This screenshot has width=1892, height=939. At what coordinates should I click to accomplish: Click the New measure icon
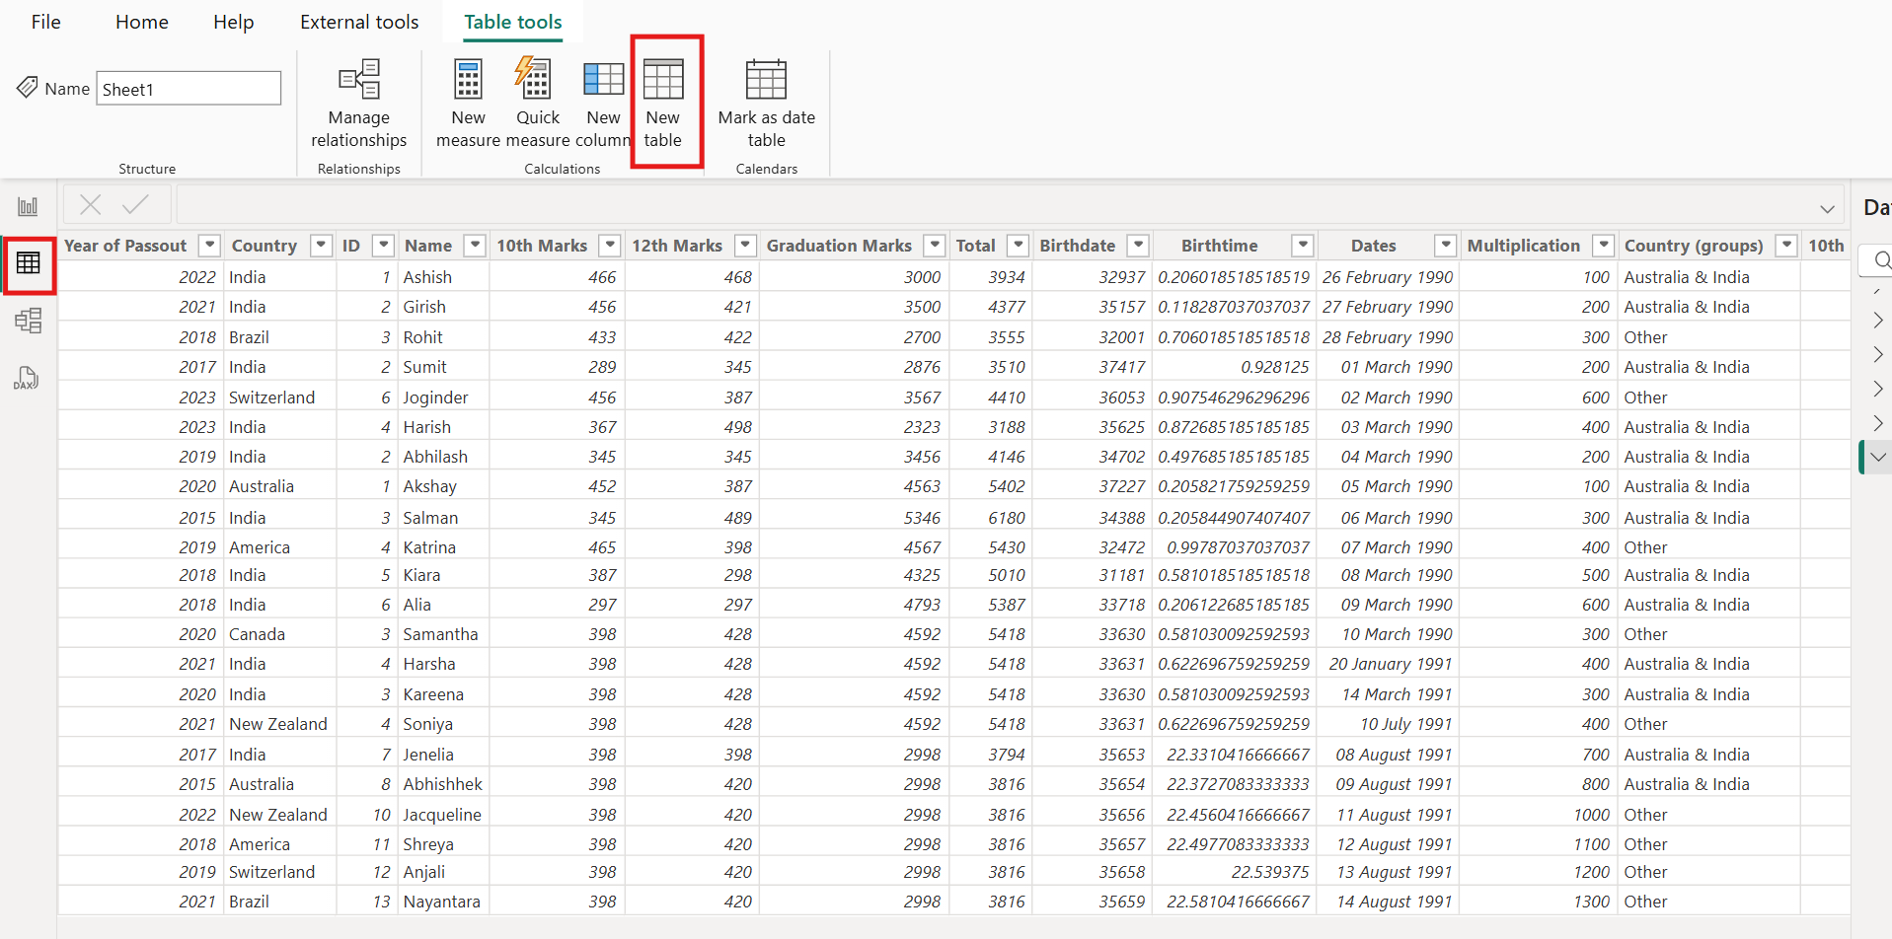[x=467, y=94]
